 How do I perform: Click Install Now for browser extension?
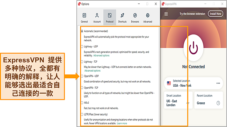[215, 14]
